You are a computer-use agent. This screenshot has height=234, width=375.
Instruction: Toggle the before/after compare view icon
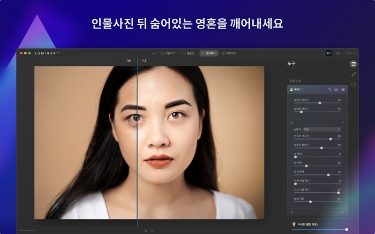(329, 53)
